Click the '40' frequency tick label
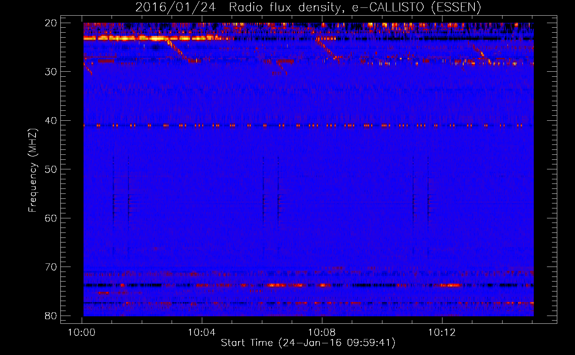The height and width of the screenshot is (355, 575). (x=51, y=121)
